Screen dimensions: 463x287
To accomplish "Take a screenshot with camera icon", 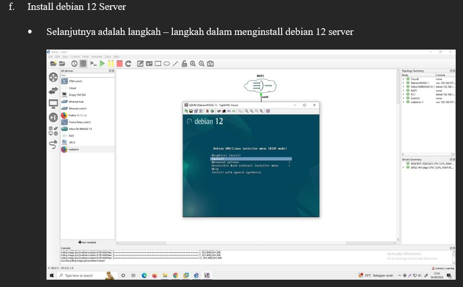I will pos(210,64).
